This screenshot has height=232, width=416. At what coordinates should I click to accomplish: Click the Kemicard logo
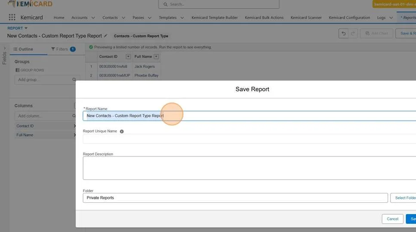pyautogui.click(x=30, y=4)
